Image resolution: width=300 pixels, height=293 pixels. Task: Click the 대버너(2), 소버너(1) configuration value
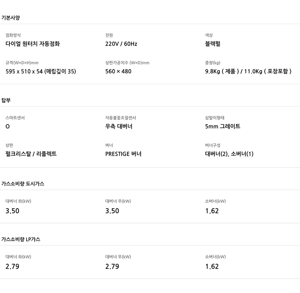click(x=229, y=154)
